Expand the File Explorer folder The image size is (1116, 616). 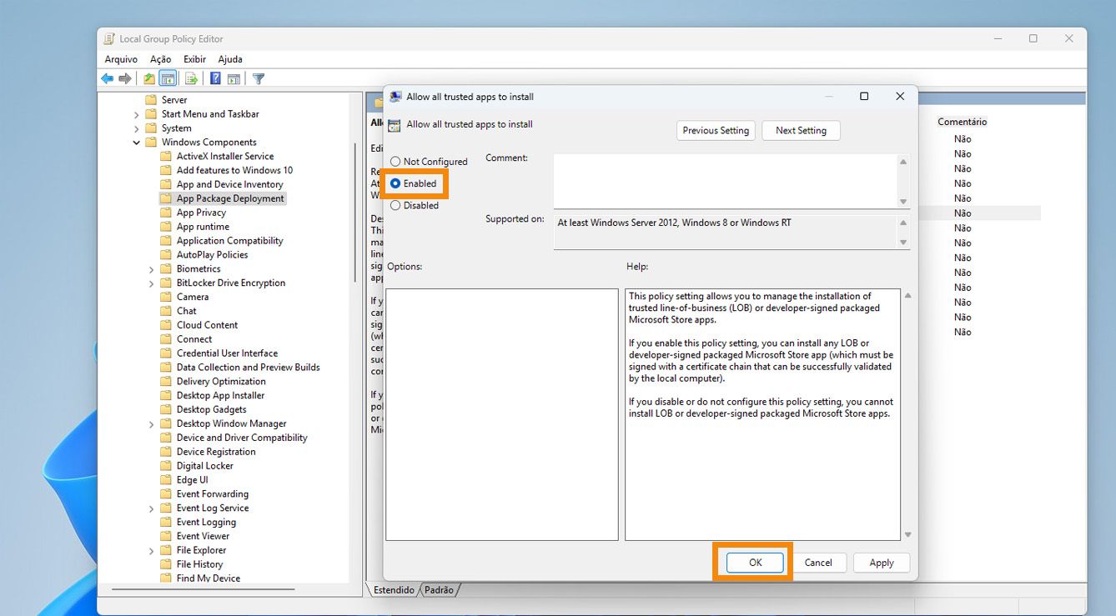[x=151, y=551]
